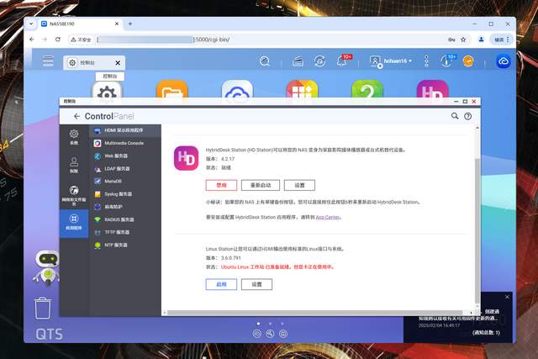Click the Control Panel horizontal scrollbar
The height and width of the screenshot is (359, 538).
click(314, 313)
